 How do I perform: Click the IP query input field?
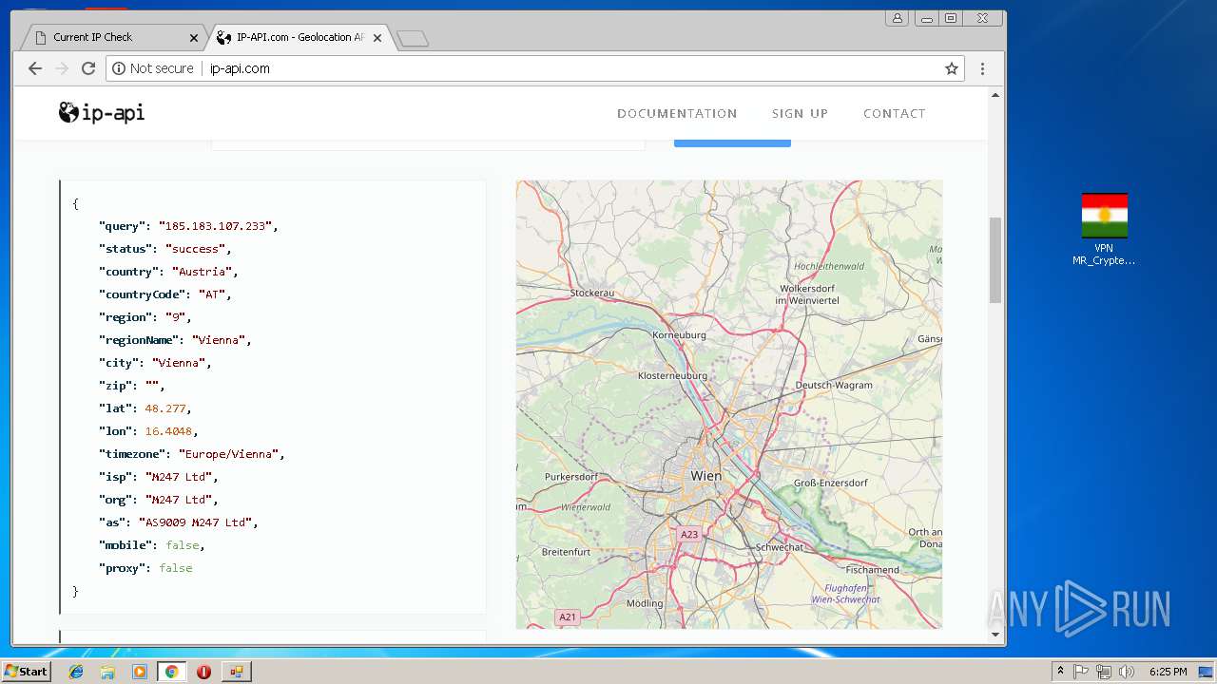click(x=428, y=143)
